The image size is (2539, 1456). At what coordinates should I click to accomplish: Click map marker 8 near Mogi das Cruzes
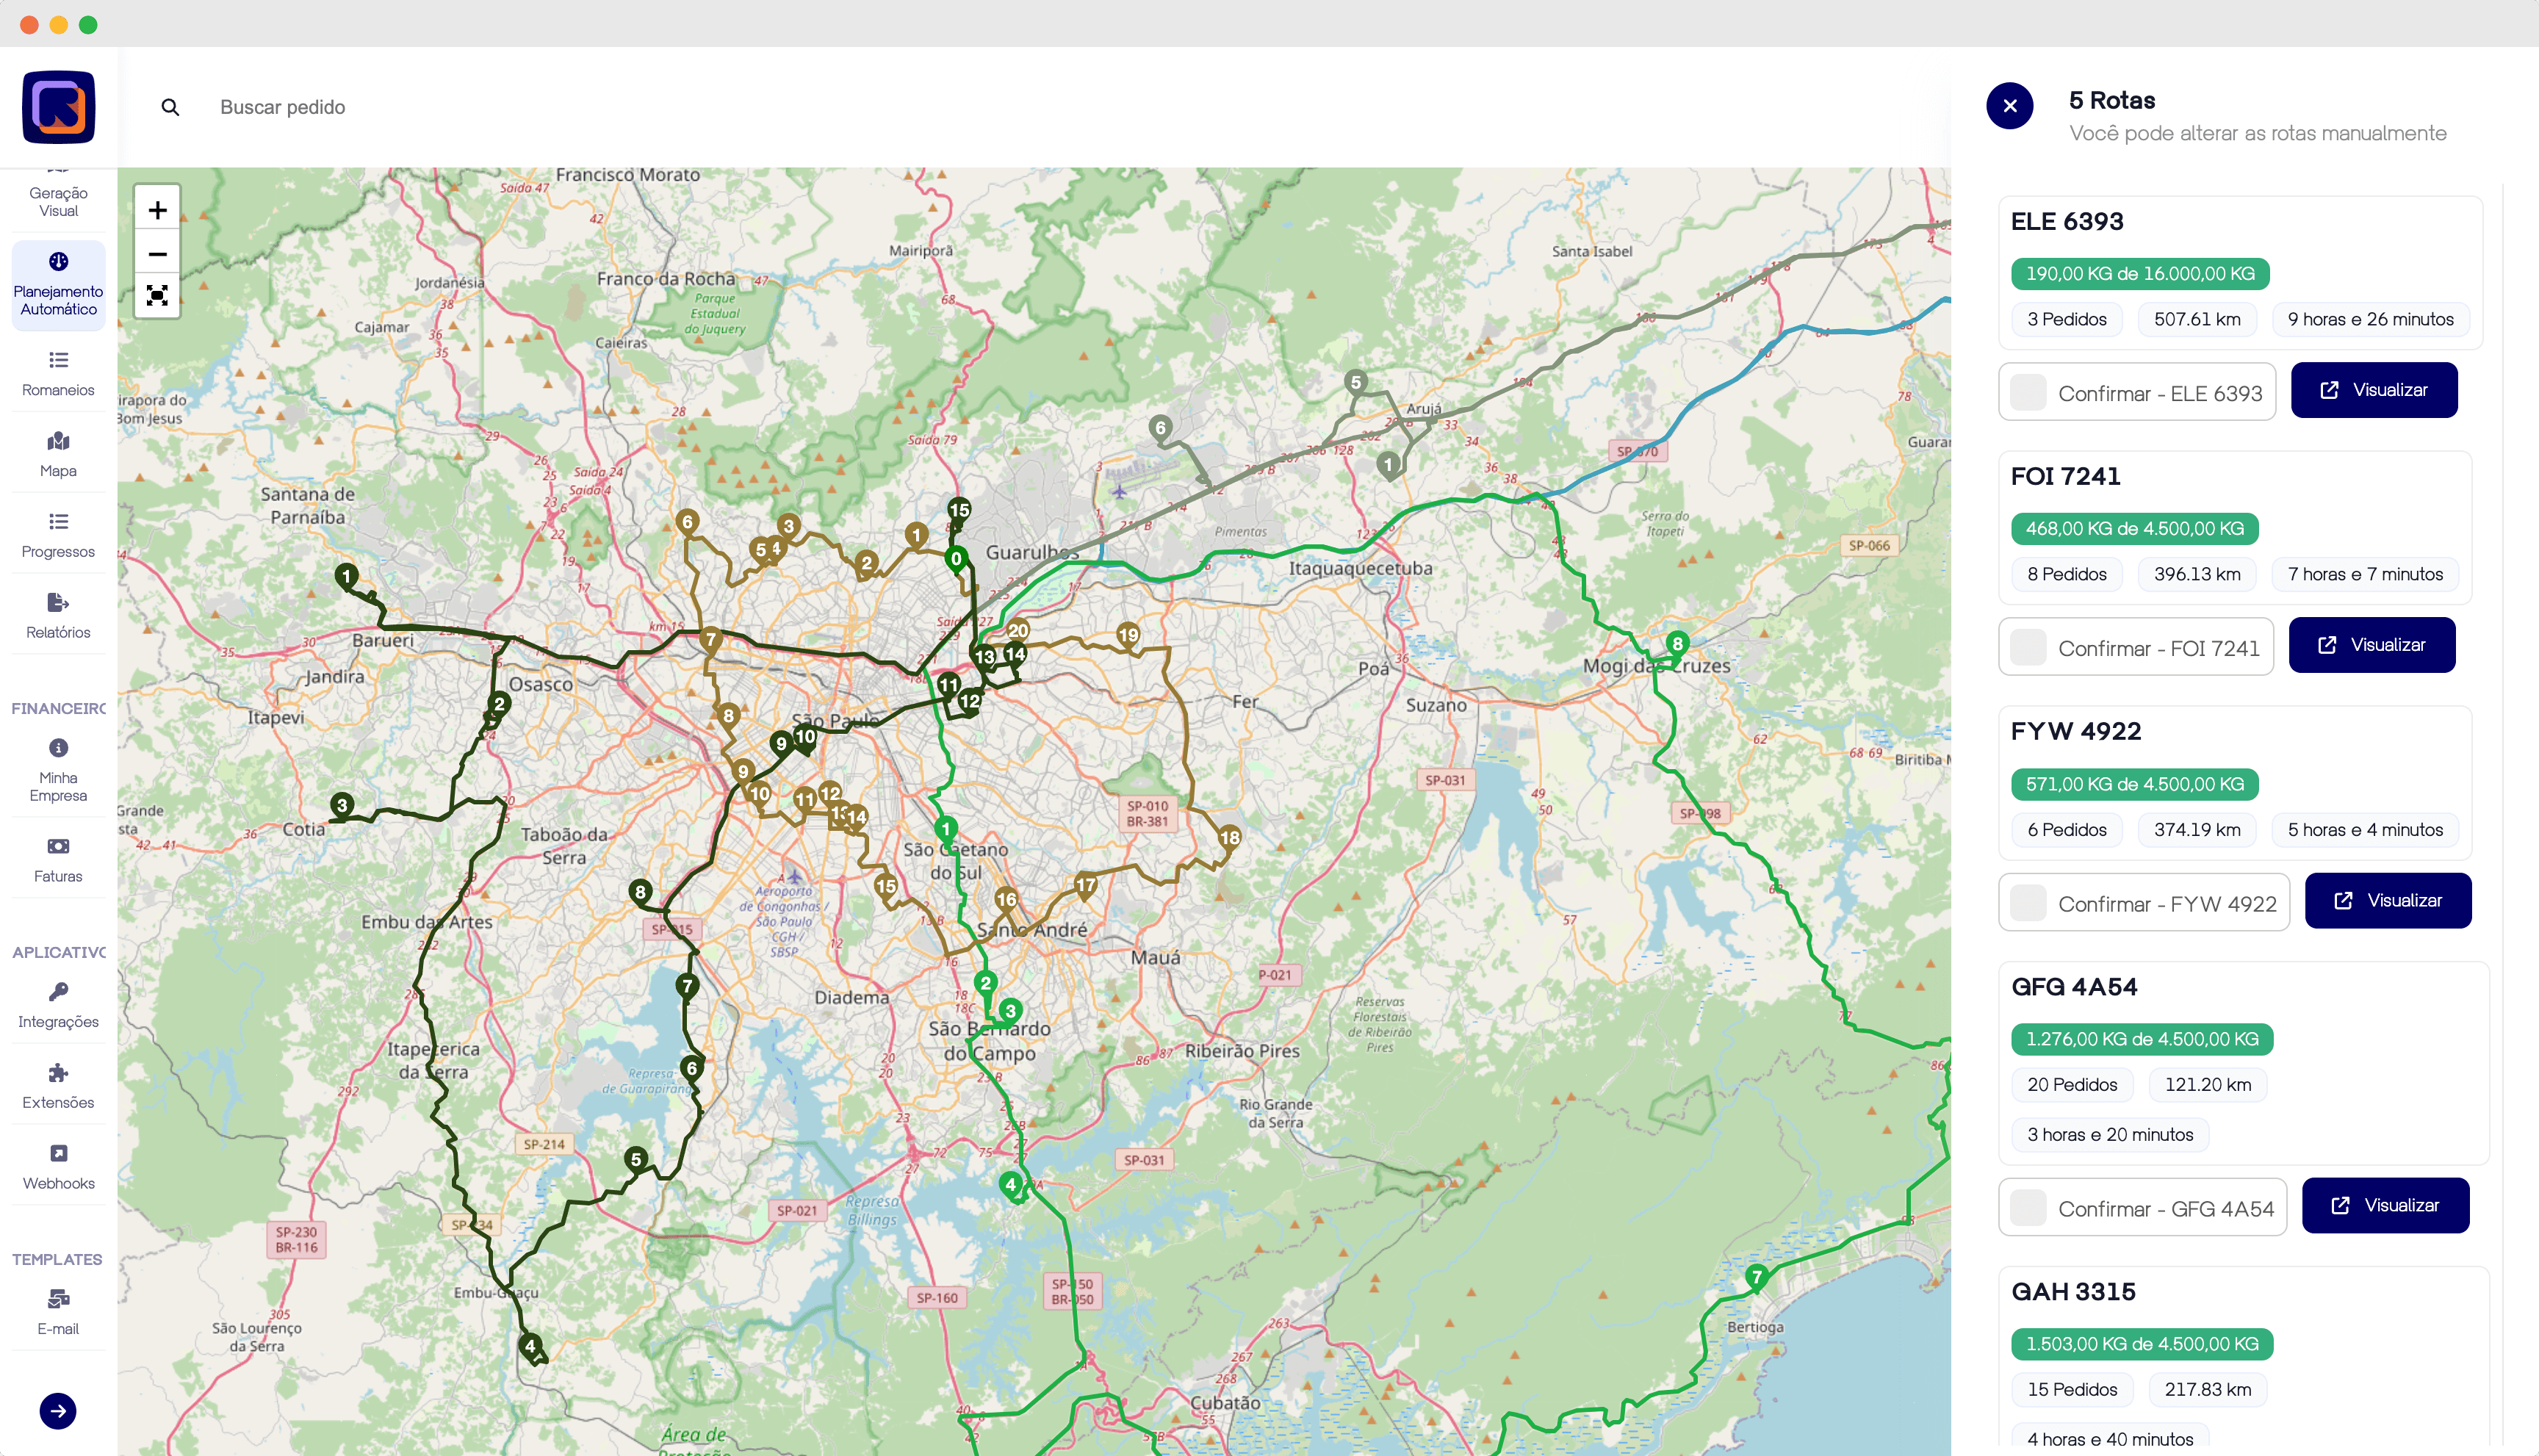pyautogui.click(x=1677, y=643)
